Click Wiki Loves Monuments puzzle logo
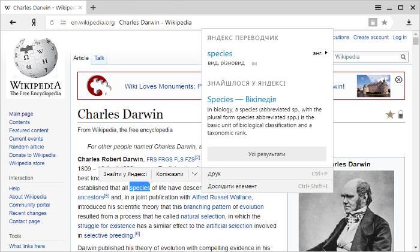 click(x=99, y=86)
